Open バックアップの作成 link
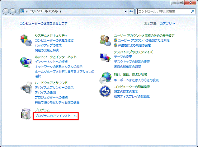The height and width of the screenshot is (147, 198). (48, 45)
